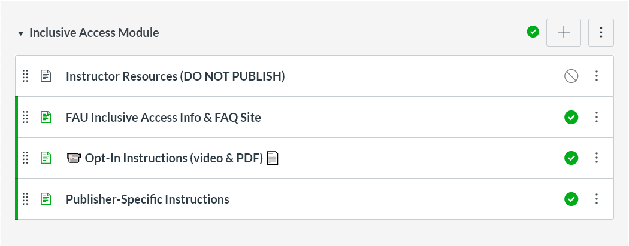This screenshot has height=246, width=629.
Task: Unpublish FAU Inclusive Access Info item
Action: click(571, 117)
